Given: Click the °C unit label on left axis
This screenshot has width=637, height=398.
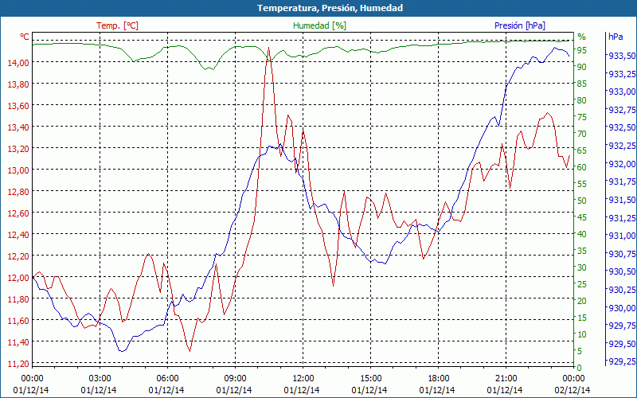Looking at the screenshot, I should [x=25, y=37].
